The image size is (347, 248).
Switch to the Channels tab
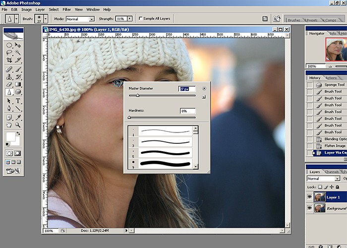coord(332,172)
